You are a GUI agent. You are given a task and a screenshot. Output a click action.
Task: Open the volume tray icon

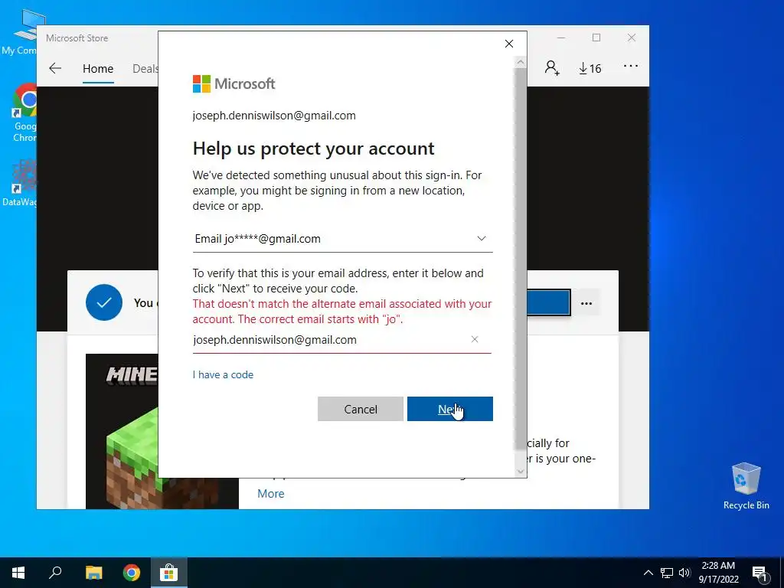click(684, 573)
